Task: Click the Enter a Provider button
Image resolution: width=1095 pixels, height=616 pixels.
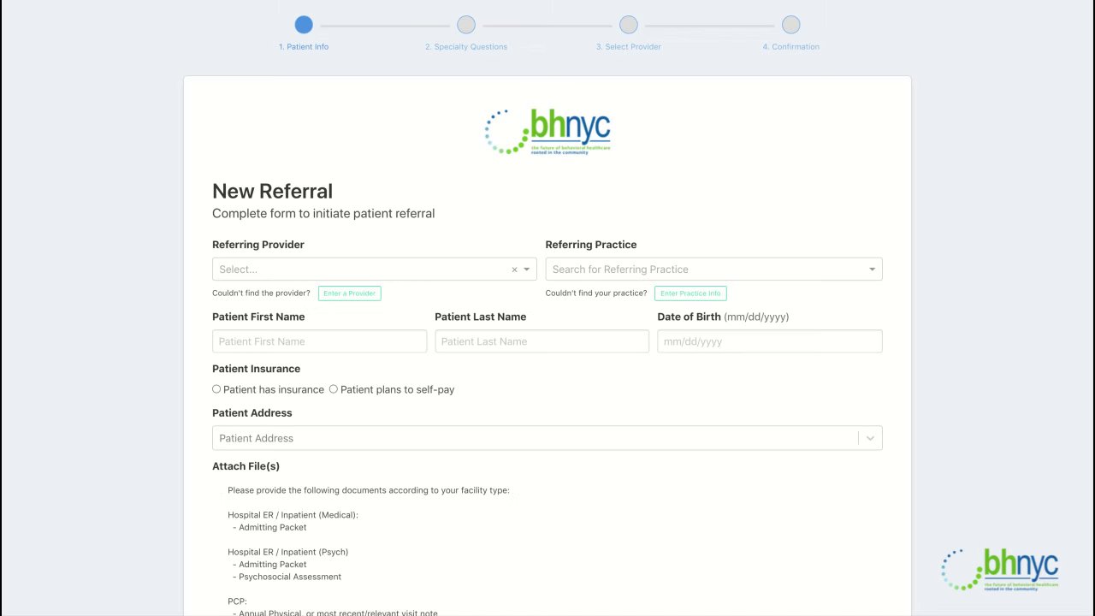Action: 350,293
